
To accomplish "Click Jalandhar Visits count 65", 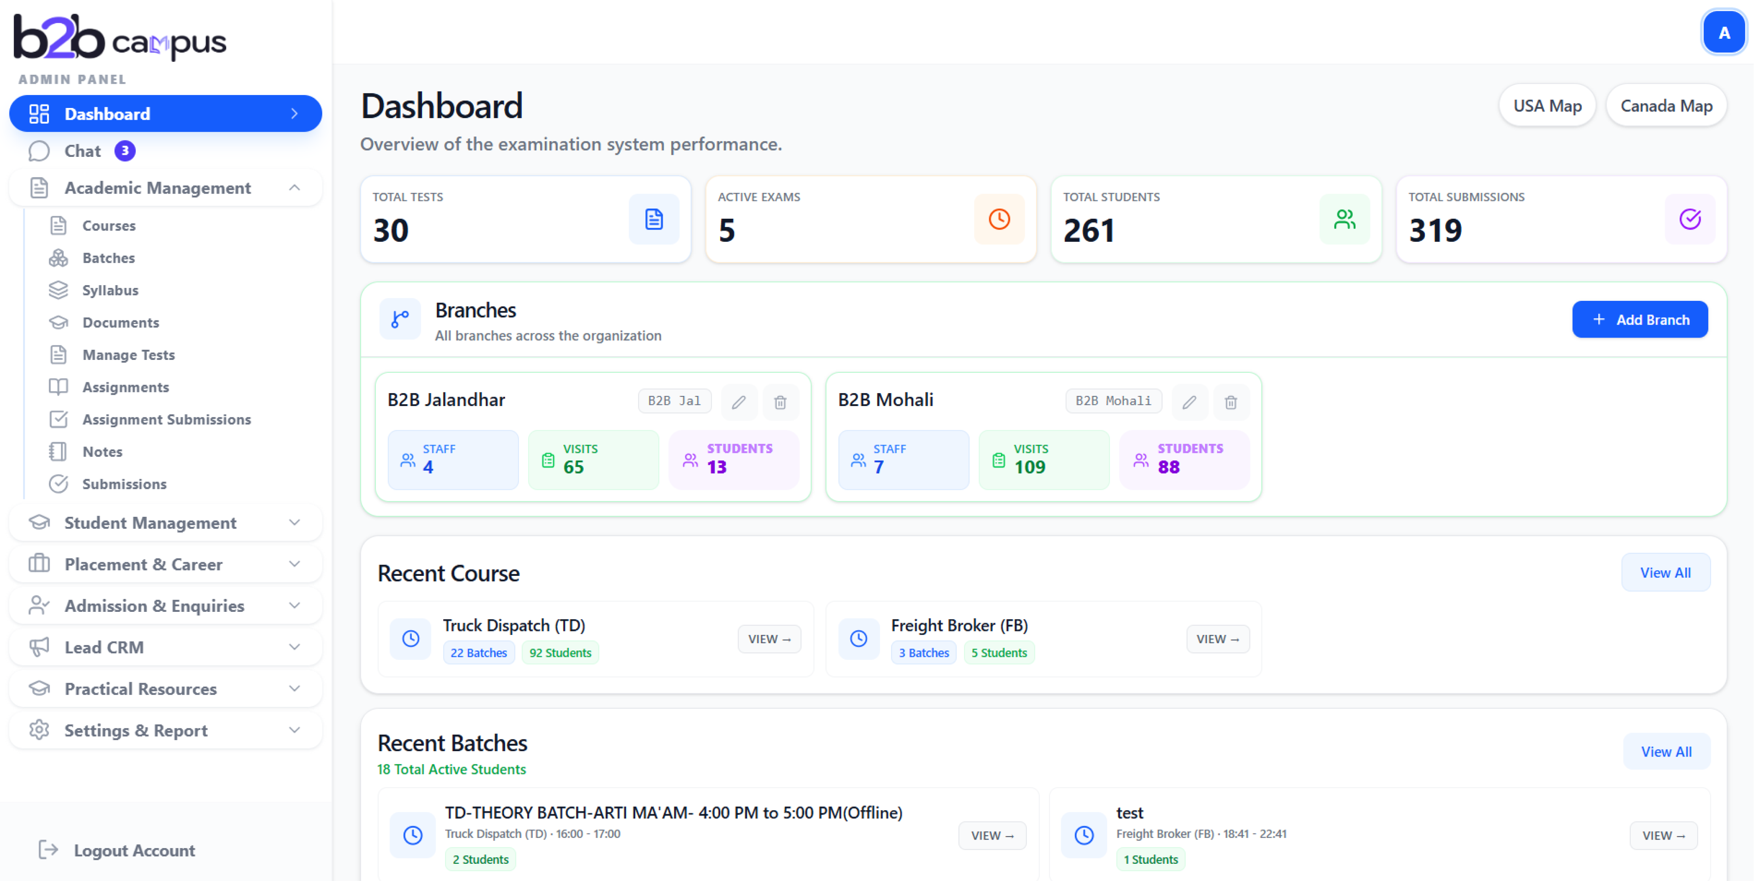I will point(573,467).
